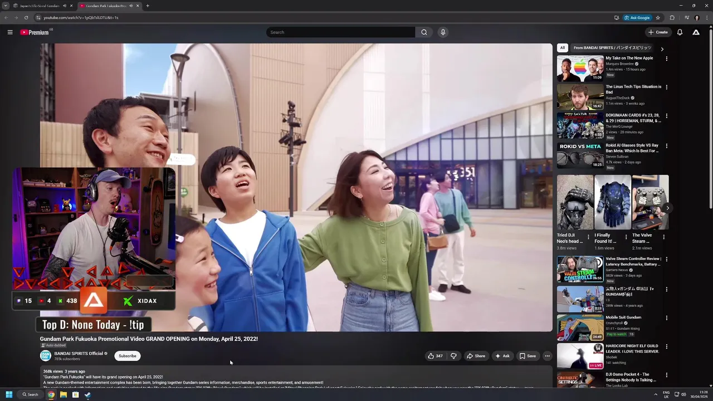Image resolution: width=713 pixels, height=401 pixels.
Task: Open BANDAI SPIRITS channel avatar
Action: [46, 355]
